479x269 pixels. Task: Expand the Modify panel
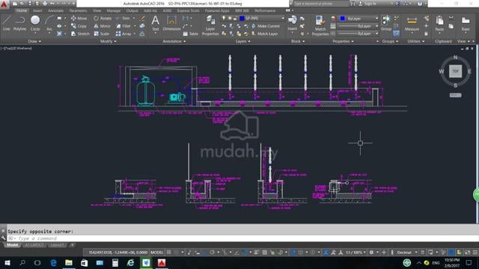(x=108, y=41)
